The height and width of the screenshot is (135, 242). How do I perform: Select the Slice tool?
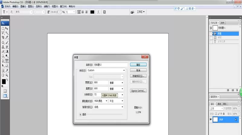click(7, 37)
